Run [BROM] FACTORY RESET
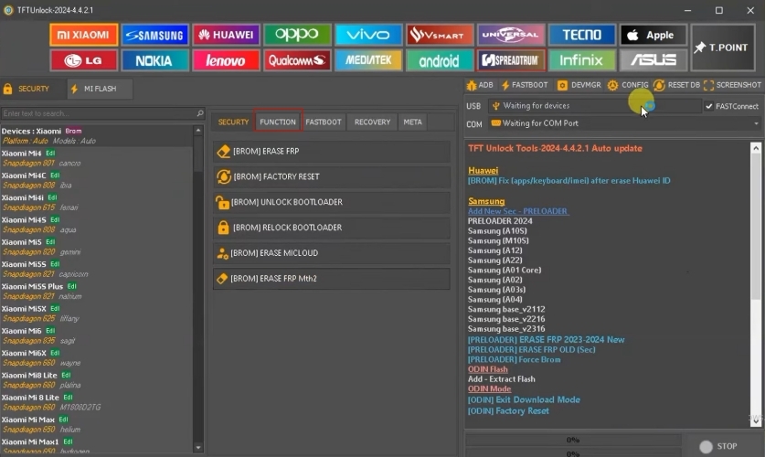The height and width of the screenshot is (457, 765). click(x=331, y=176)
